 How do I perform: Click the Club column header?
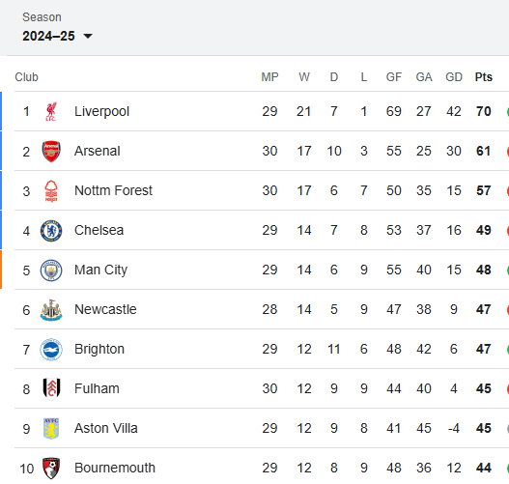tap(26, 77)
